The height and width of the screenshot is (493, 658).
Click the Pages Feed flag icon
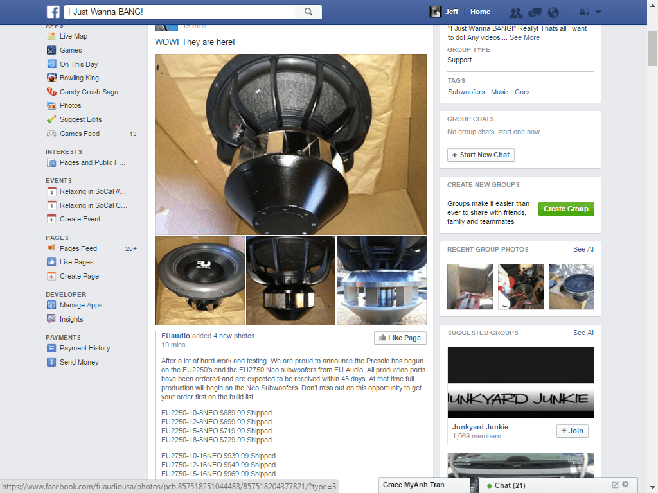[x=51, y=248]
